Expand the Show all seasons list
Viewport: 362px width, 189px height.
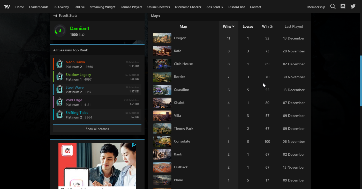tap(97, 129)
